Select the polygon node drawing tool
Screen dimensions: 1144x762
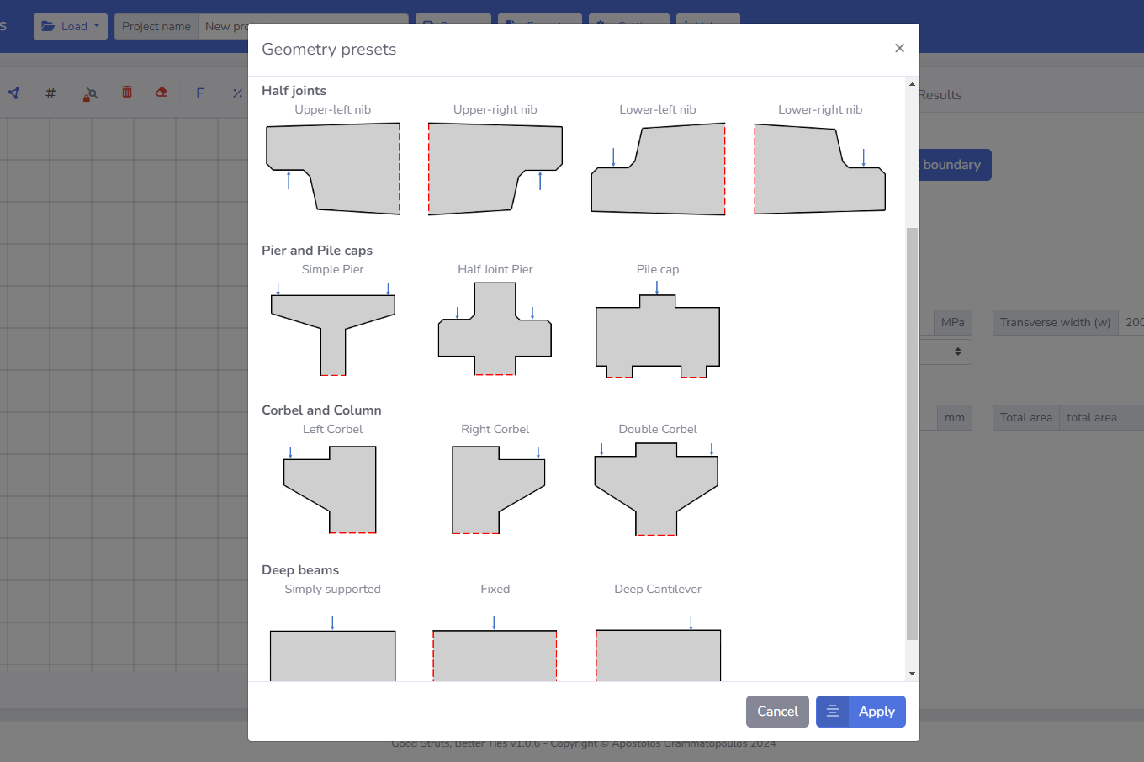click(x=14, y=93)
